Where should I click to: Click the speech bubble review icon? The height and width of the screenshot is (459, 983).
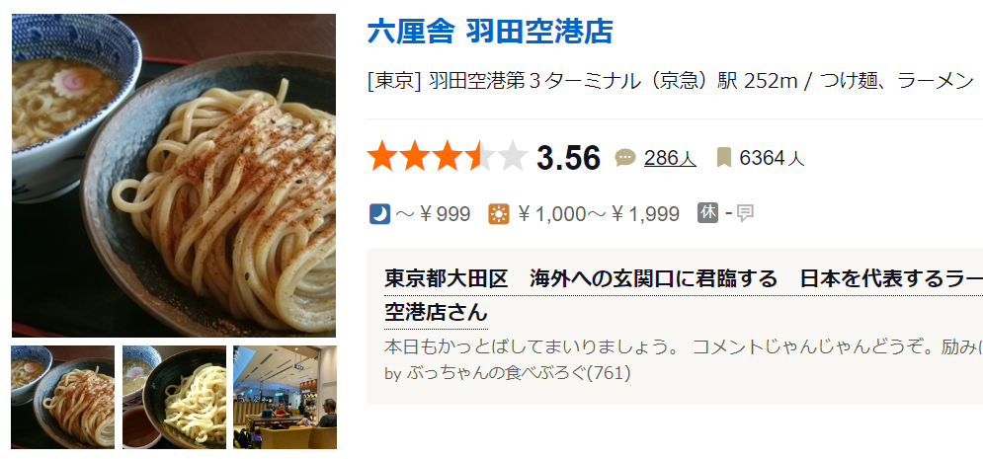tap(625, 158)
